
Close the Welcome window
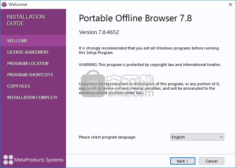click(230, 4)
